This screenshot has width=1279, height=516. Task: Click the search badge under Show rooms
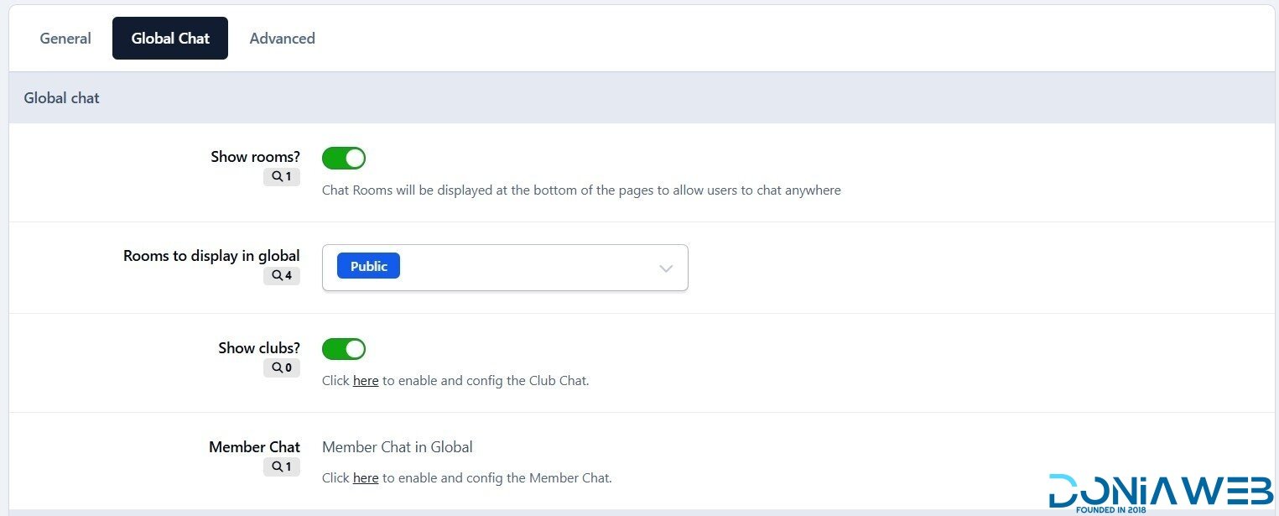[281, 177]
